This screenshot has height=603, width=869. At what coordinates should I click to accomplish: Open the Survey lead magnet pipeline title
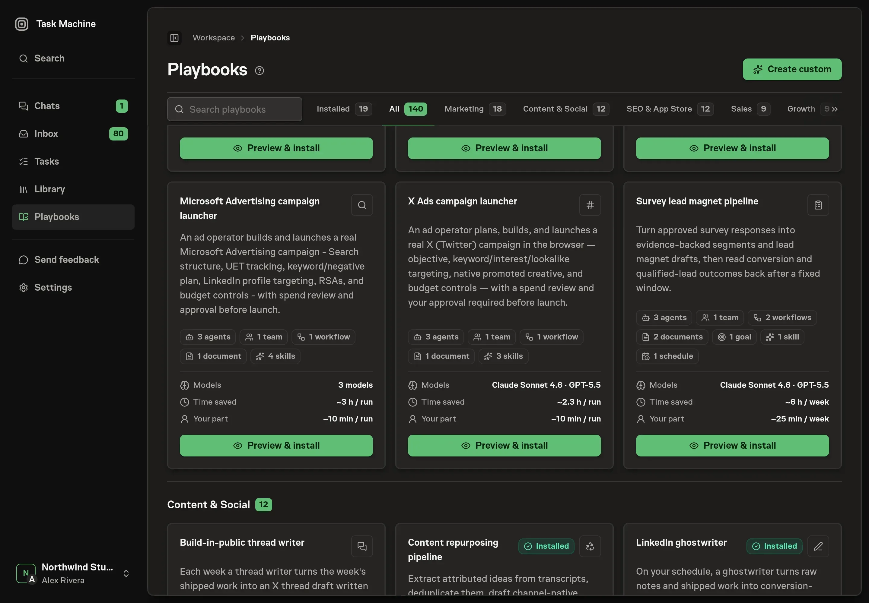pyautogui.click(x=697, y=201)
